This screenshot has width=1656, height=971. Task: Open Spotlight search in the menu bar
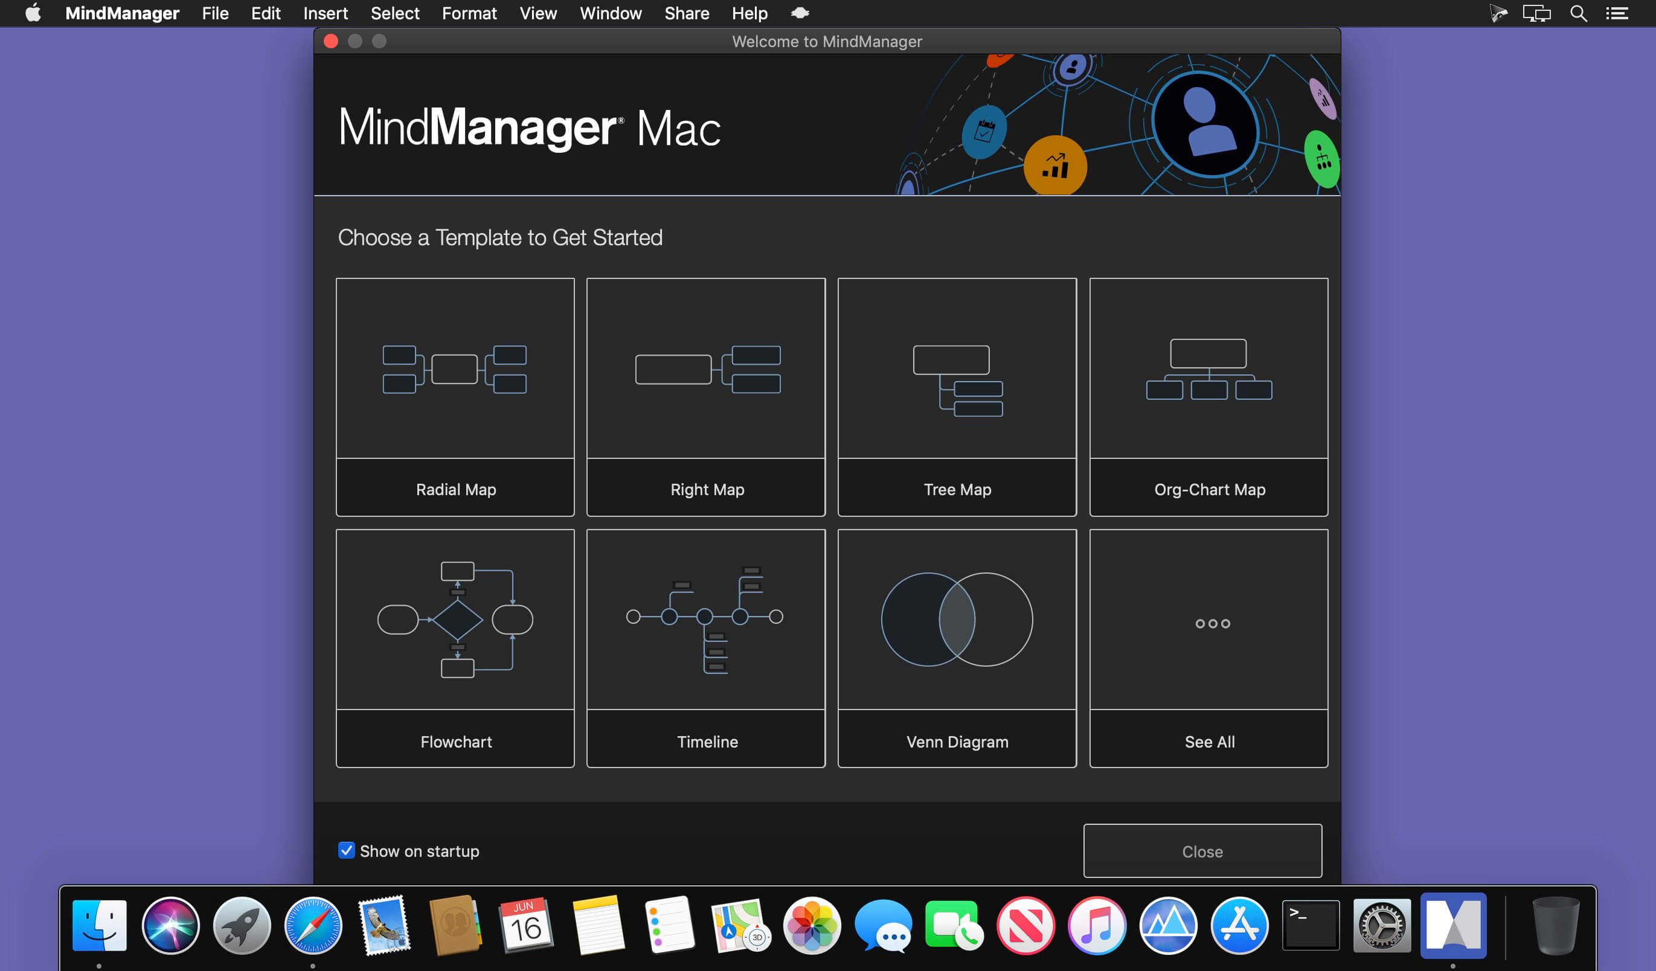pos(1579,13)
